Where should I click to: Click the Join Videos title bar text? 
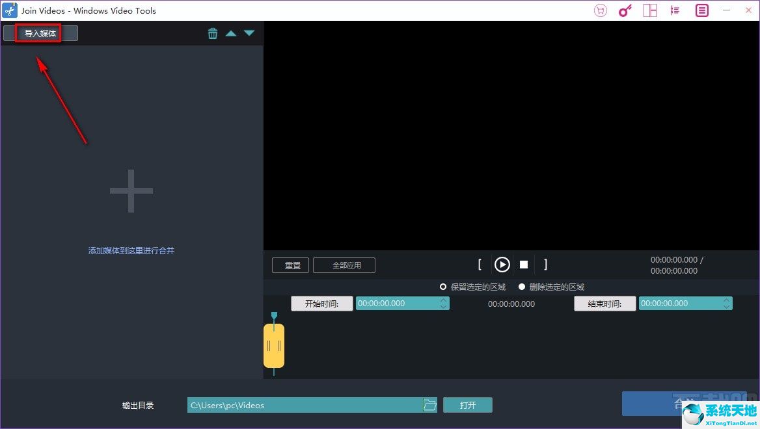(x=88, y=10)
